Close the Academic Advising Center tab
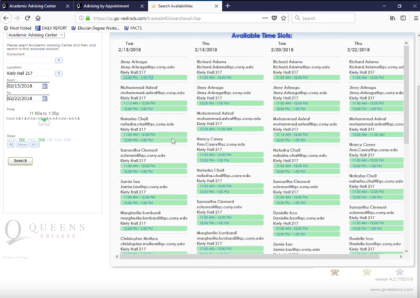Image resolution: width=420 pixels, height=298 pixels. coord(68,5)
